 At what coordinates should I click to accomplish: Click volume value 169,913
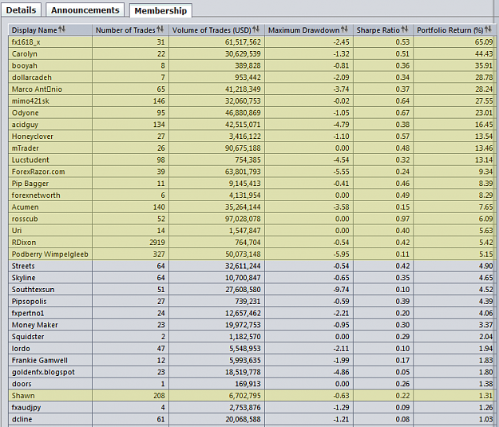pyautogui.click(x=248, y=384)
